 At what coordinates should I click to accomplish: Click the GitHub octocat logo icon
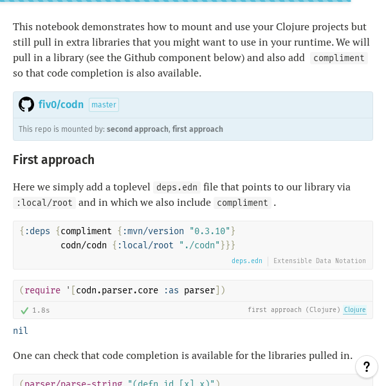[x=26, y=104]
